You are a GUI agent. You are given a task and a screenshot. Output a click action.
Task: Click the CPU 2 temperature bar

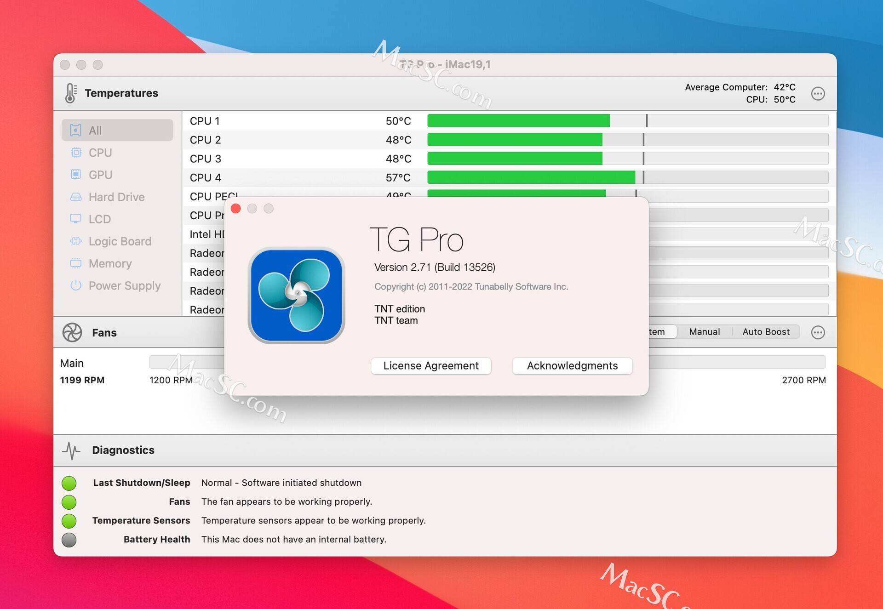point(628,140)
